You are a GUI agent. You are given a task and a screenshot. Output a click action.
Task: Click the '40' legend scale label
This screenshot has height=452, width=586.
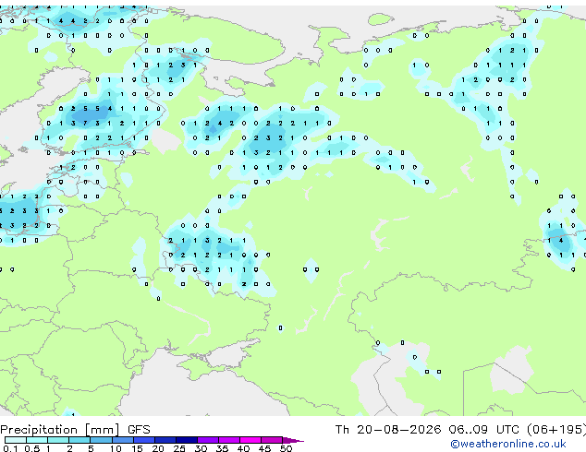pos(243,448)
